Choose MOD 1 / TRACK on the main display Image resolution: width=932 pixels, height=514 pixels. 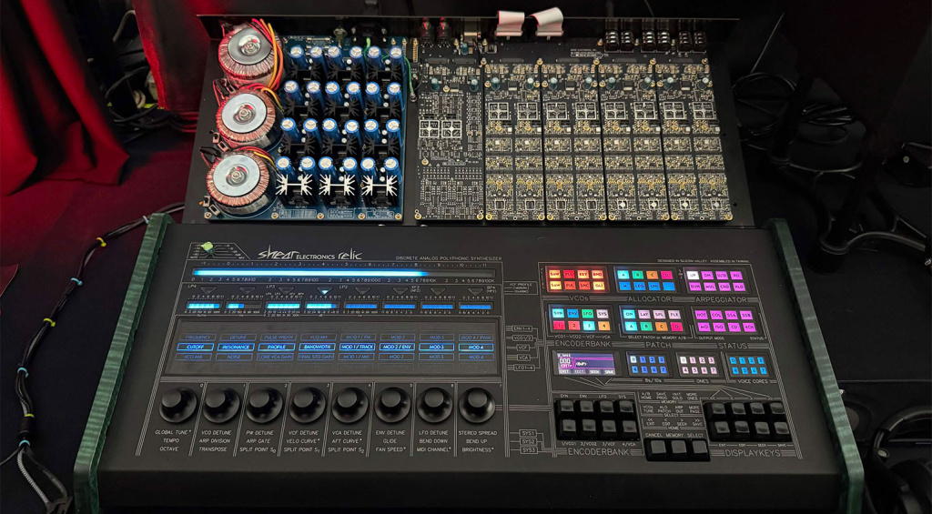click(x=357, y=347)
